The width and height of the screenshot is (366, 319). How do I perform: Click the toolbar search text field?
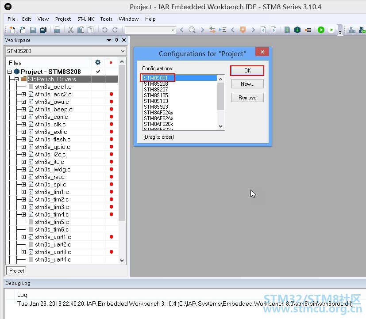coord(148,30)
